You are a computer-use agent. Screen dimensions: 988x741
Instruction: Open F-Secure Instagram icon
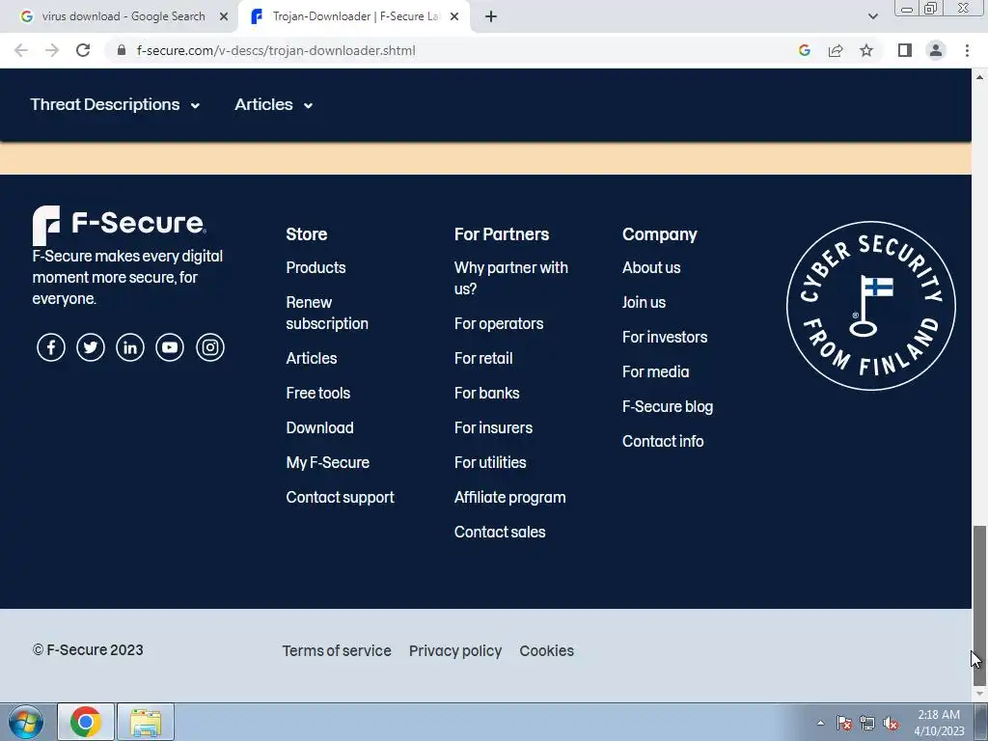click(x=209, y=347)
